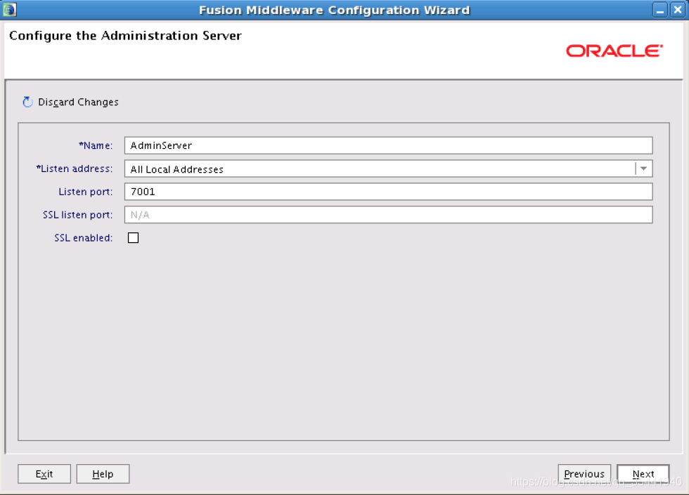Click the disabled SSL listen port field
Image resolution: width=689 pixels, height=495 pixels.
tap(388, 215)
